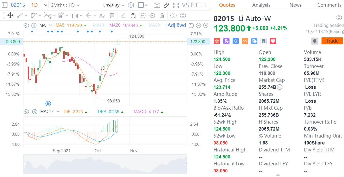This screenshot has height=177, width=344.
Task: Open the 1D interval dropdown arrow
Action: [x=46, y=5]
